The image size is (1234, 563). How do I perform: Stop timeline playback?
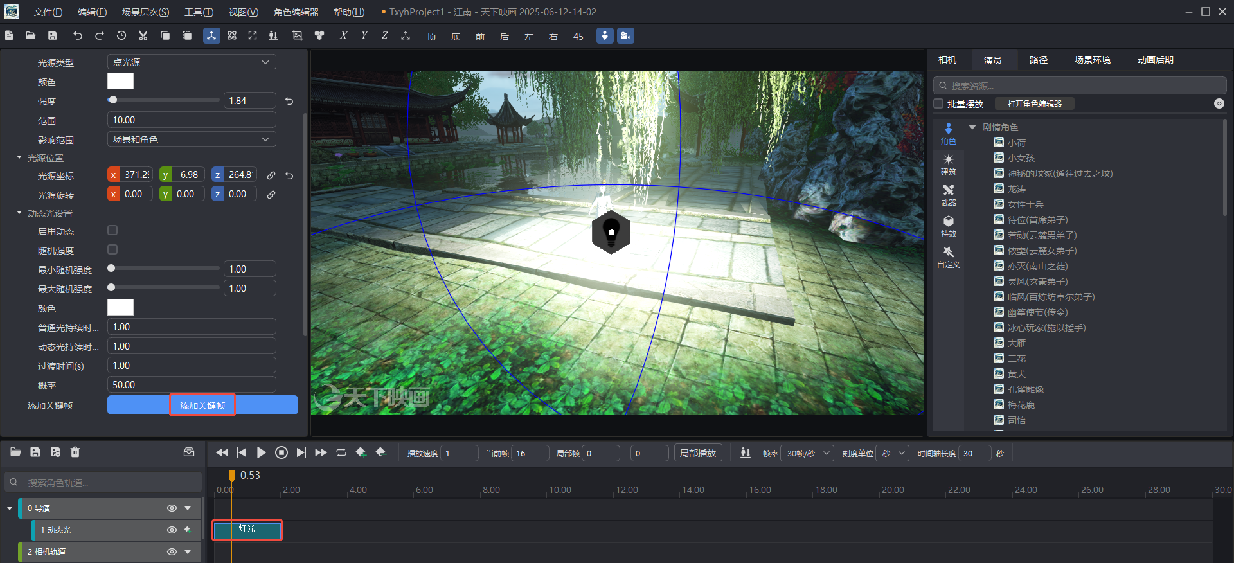(282, 452)
